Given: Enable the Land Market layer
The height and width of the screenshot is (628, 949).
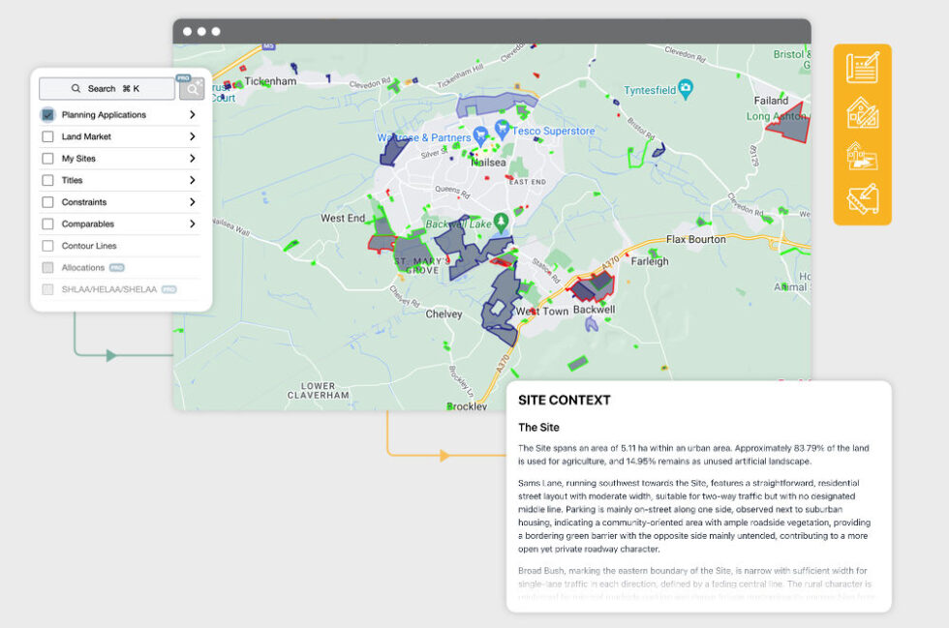Looking at the screenshot, I should (47, 136).
